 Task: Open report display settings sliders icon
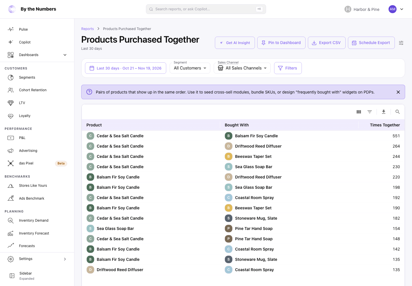pos(401,43)
